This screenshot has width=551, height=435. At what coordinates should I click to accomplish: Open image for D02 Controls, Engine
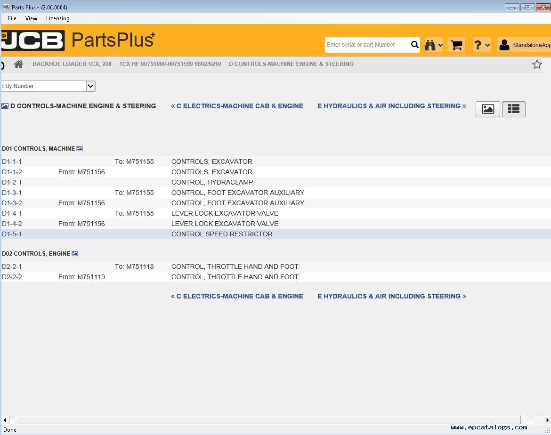tap(75, 254)
